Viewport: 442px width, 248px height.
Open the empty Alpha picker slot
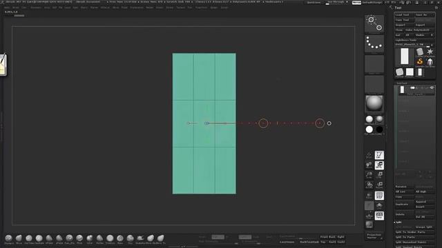pyautogui.click(x=374, y=64)
